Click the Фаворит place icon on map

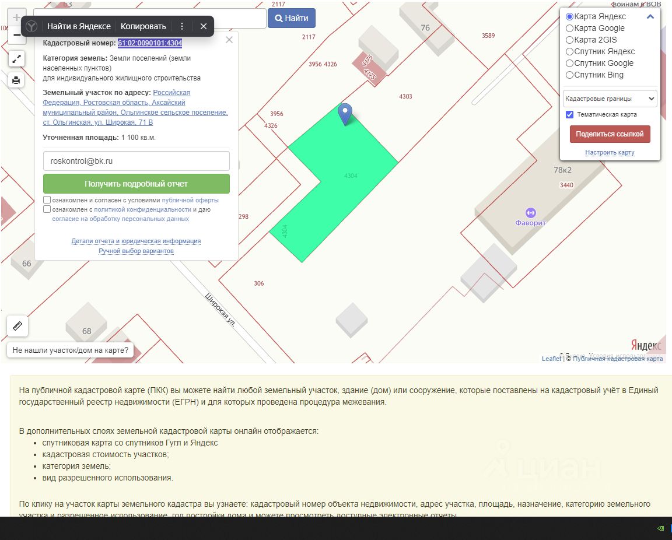[x=531, y=213]
